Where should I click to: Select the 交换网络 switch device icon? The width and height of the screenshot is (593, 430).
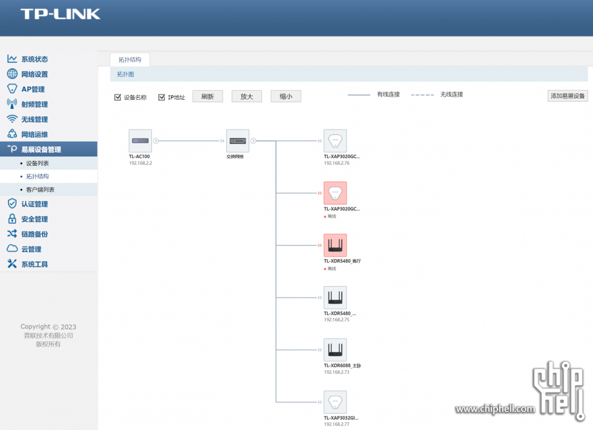[x=238, y=141]
